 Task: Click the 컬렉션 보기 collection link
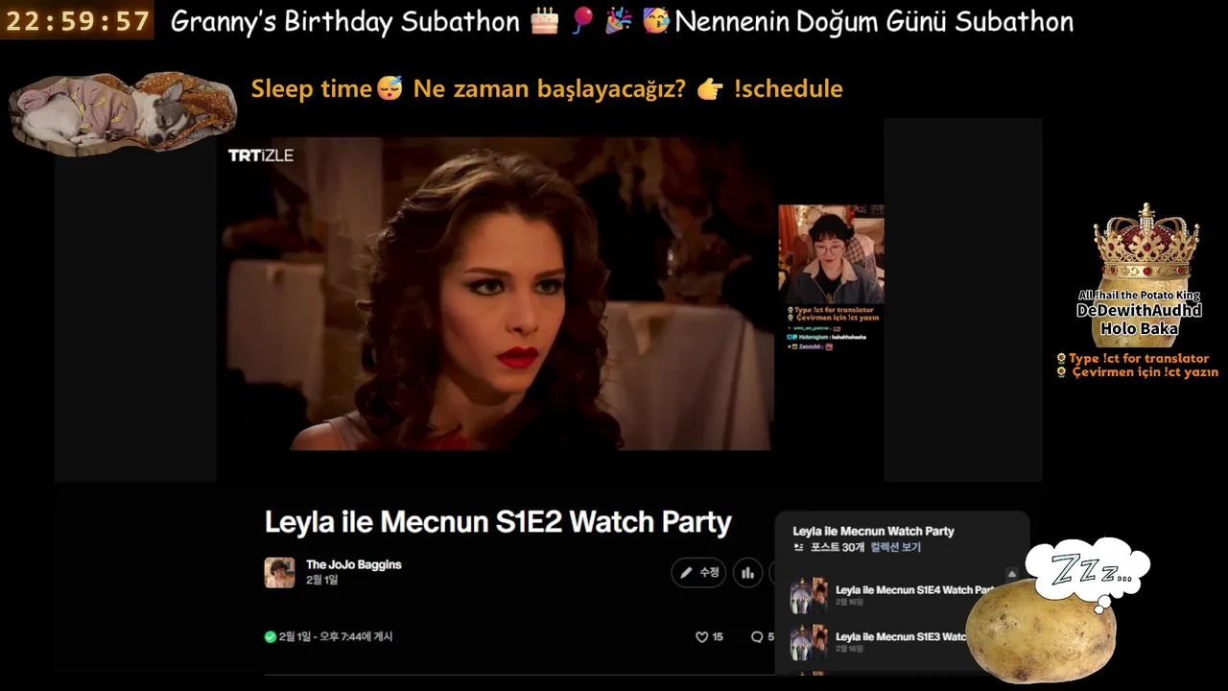pos(895,547)
